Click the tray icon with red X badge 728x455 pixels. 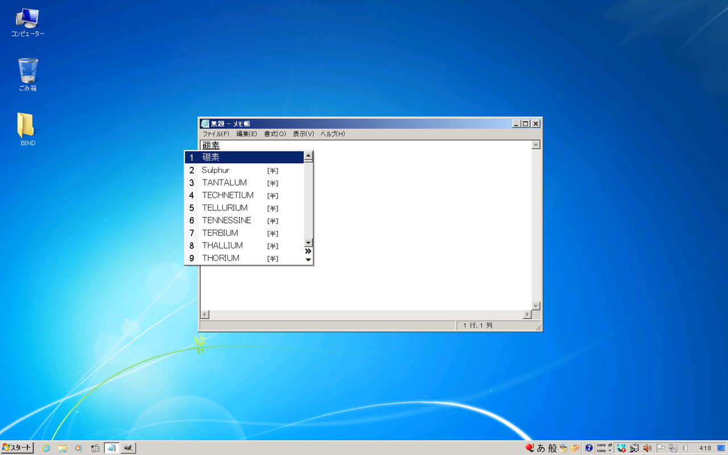point(622,448)
